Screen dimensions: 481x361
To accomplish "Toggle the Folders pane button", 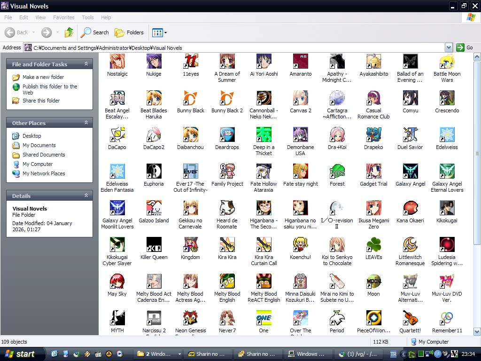I will tap(129, 32).
